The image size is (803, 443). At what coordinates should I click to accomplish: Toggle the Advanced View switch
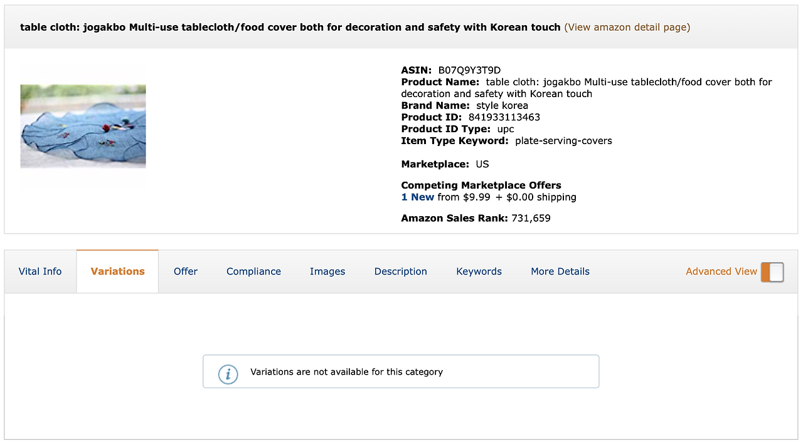772,272
